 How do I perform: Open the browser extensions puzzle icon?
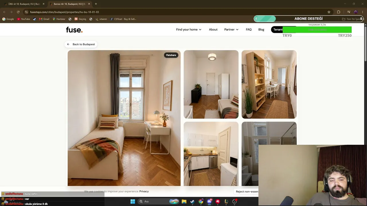point(339,12)
